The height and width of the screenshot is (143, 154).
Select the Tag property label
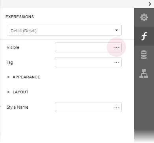[x=10, y=62]
